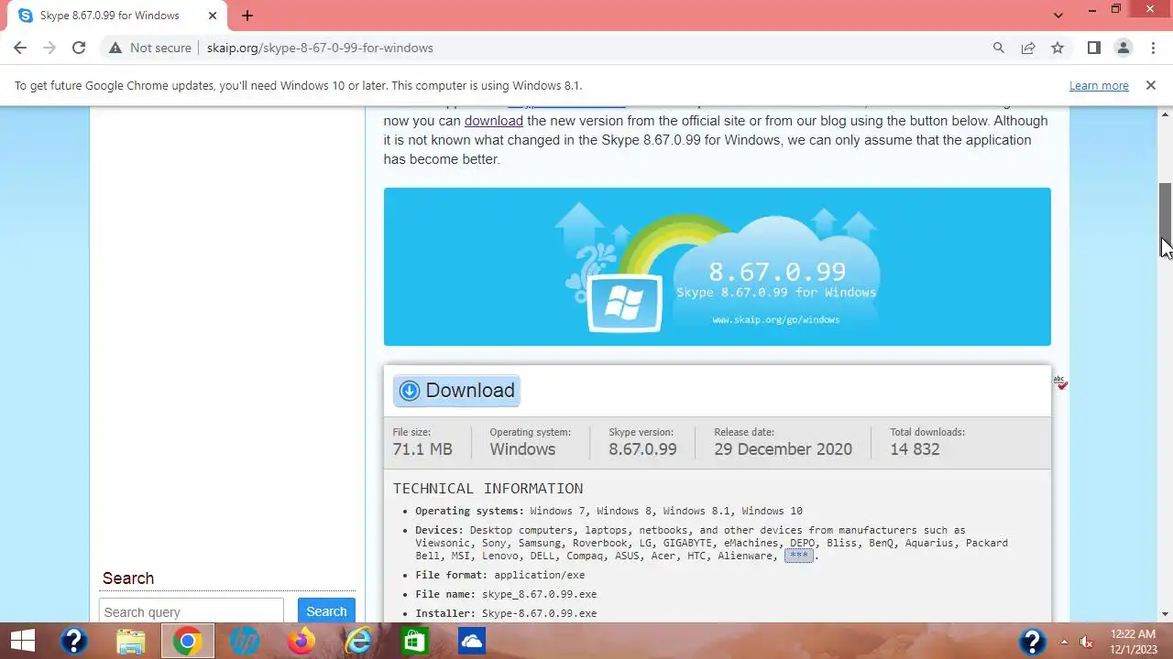Select the Skype 8.67.0.99 tab

click(x=112, y=16)
